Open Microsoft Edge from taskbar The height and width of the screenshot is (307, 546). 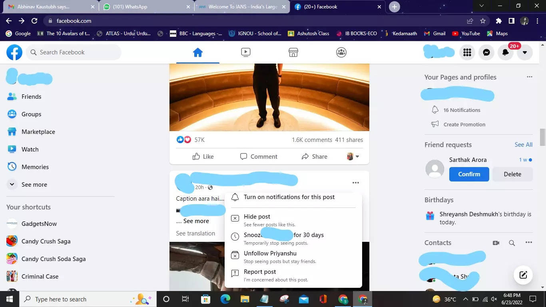pyautogui.click(x=225, y=299)
